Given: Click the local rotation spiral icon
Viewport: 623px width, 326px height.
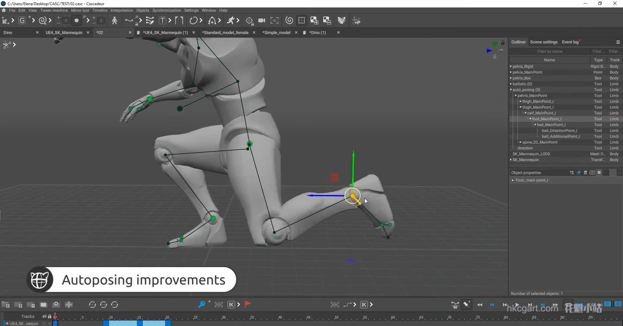Looking at the screenshot, I should point(42,21).
